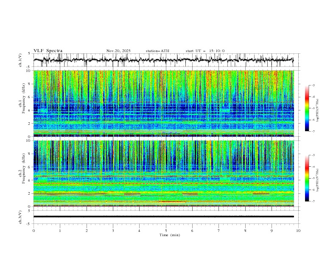This screenshot has height=259, width=336.
Task: Click the station=ATH label
Action: pos(157,51)
